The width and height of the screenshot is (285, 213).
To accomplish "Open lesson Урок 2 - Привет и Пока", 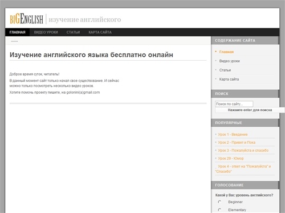I will point(237,143).
